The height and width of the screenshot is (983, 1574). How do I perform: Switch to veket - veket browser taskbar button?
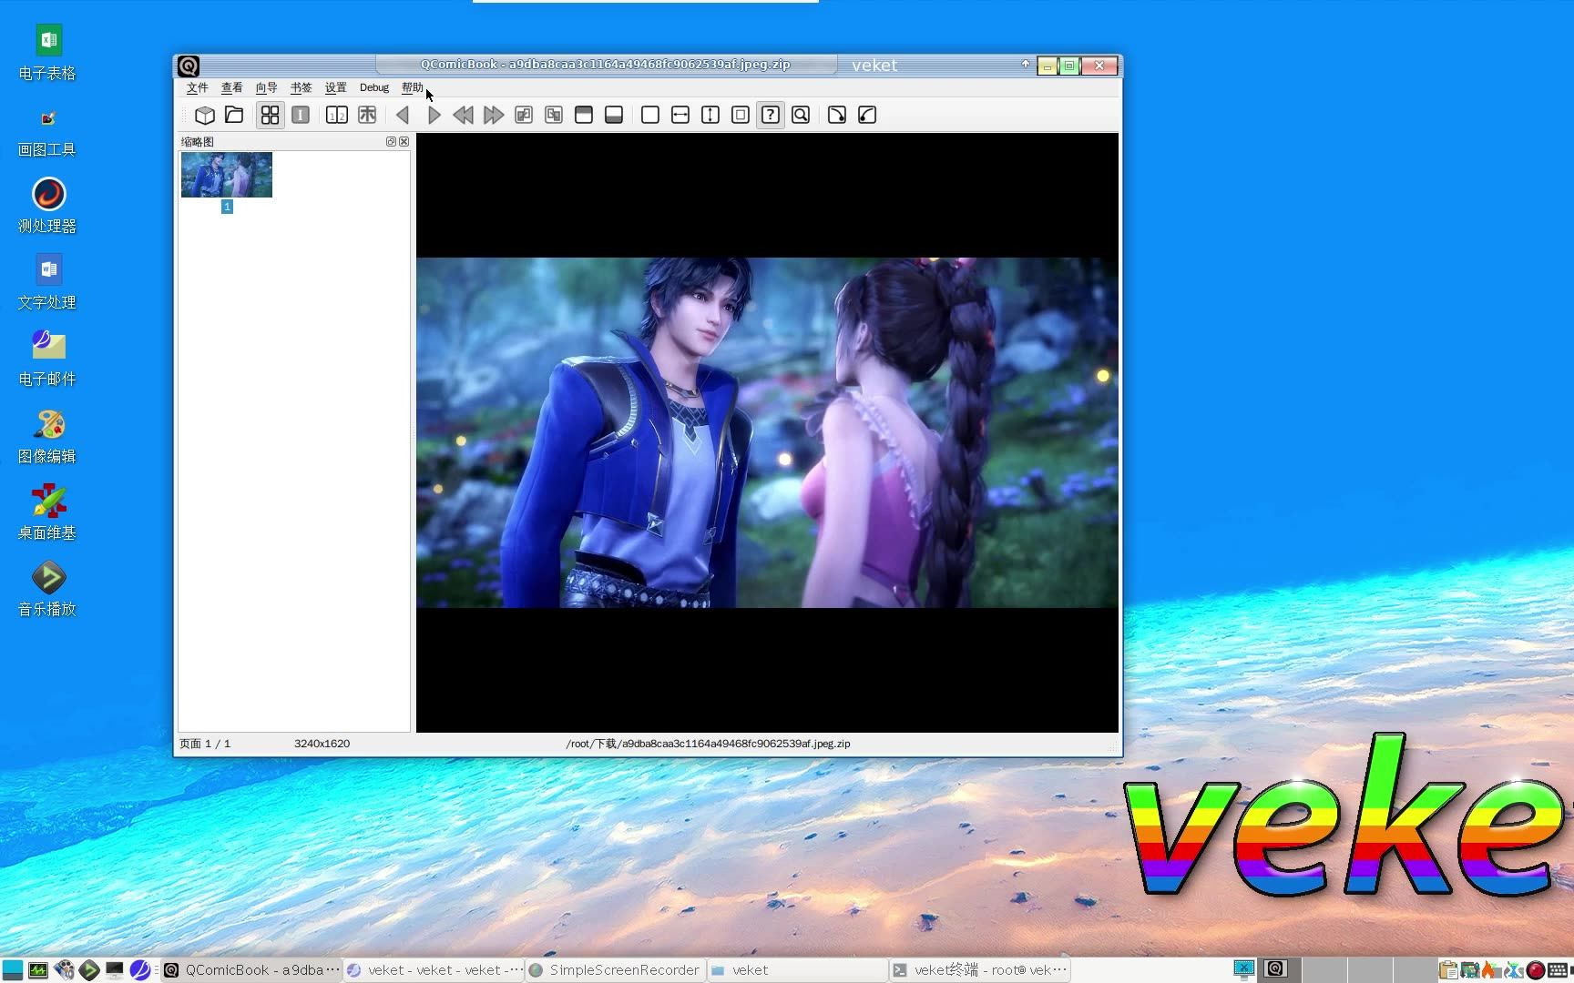tap(434, 970)
